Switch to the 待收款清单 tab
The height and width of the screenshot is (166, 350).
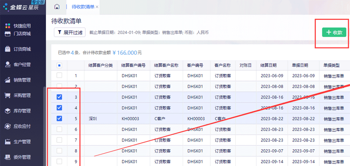[83, 7]
